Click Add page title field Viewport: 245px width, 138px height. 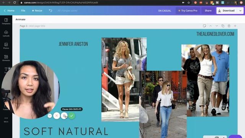tap(37, 26)
